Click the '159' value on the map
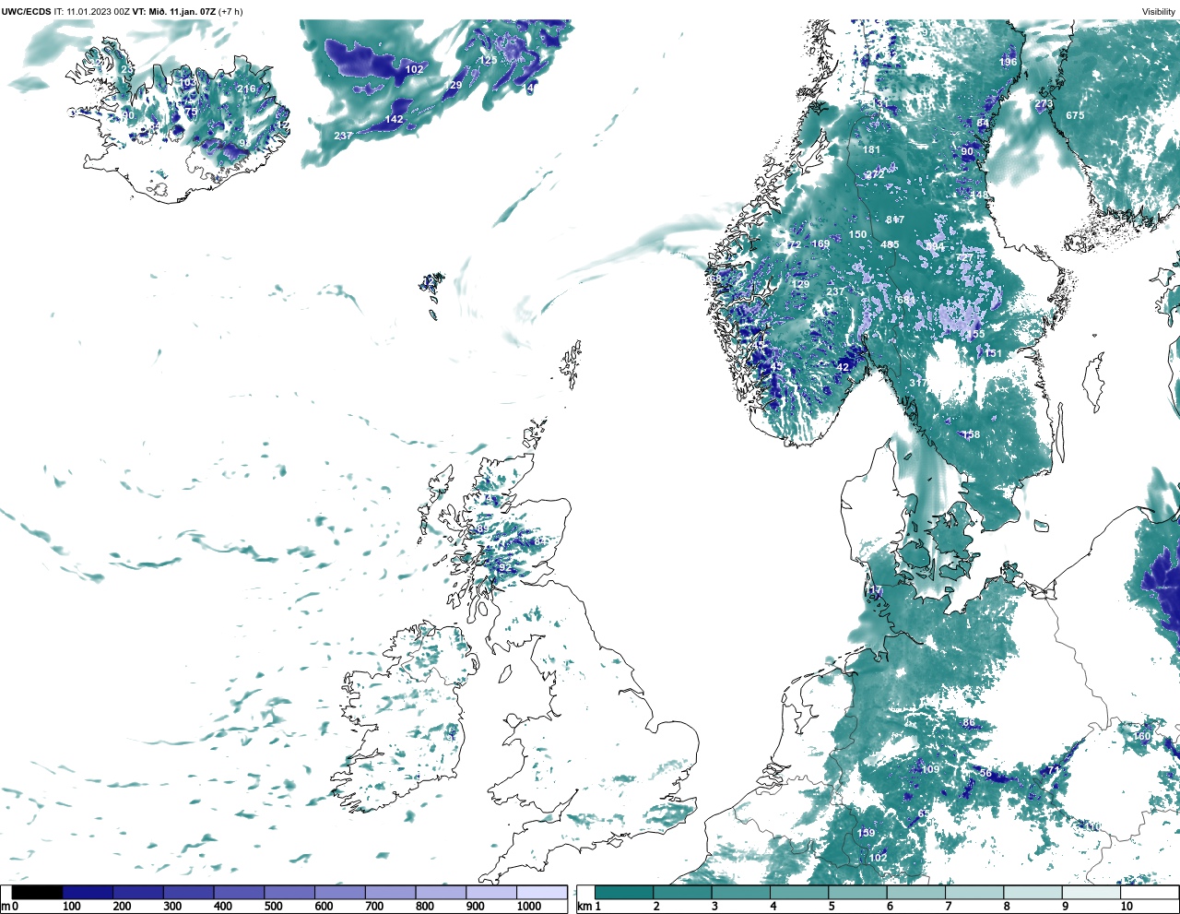This screenshot has height=914, width=1180. tap(867, 833)
